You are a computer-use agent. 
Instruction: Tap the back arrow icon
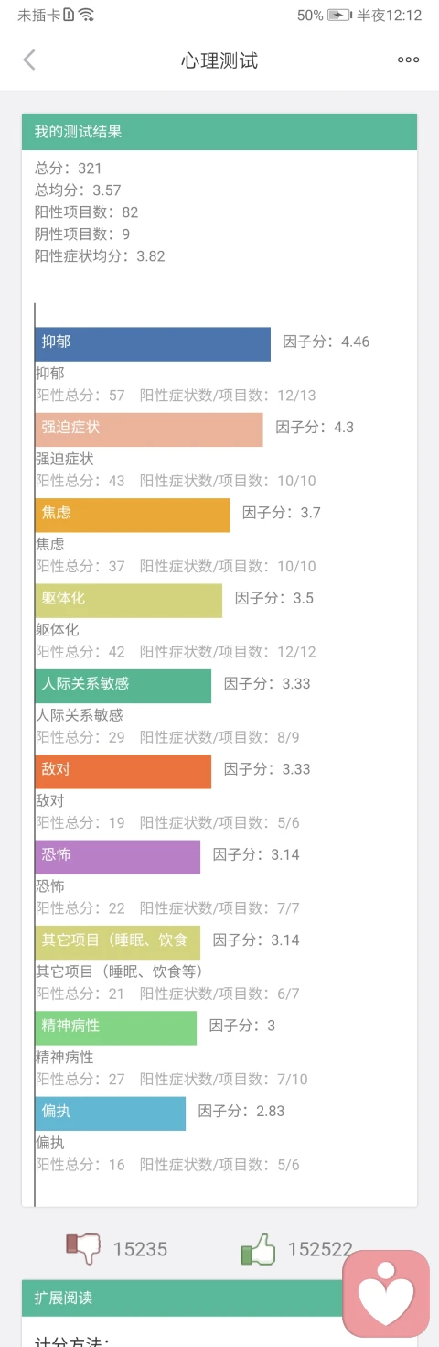click(x=29, y=60)
